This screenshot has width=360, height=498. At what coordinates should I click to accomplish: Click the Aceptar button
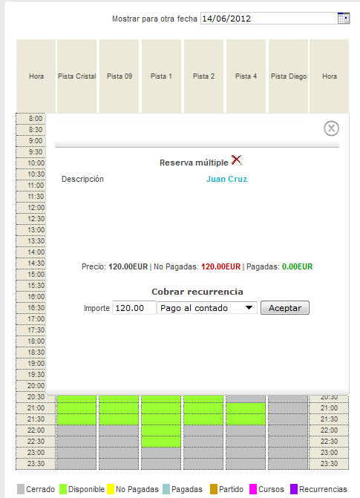285,308
